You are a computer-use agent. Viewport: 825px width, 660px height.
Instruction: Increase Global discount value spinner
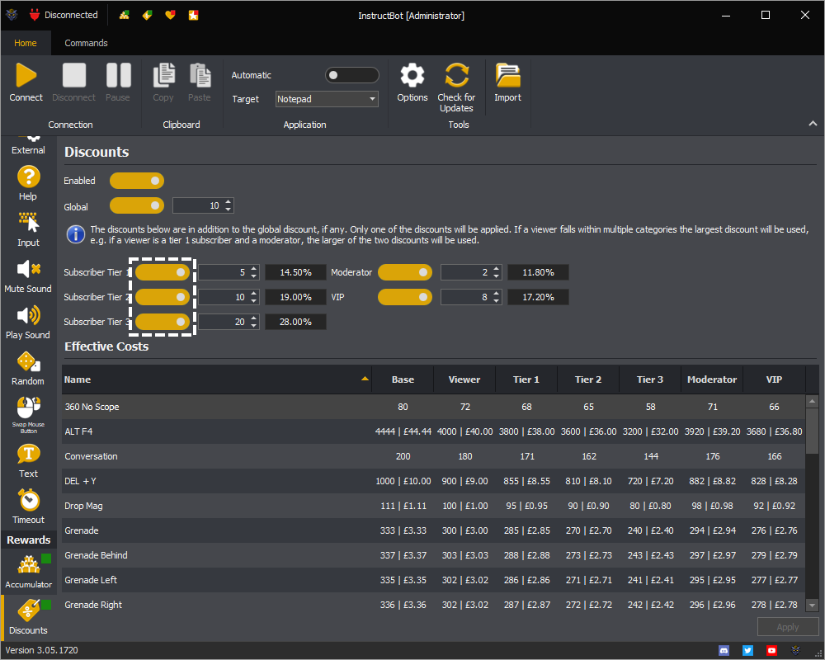228,201
